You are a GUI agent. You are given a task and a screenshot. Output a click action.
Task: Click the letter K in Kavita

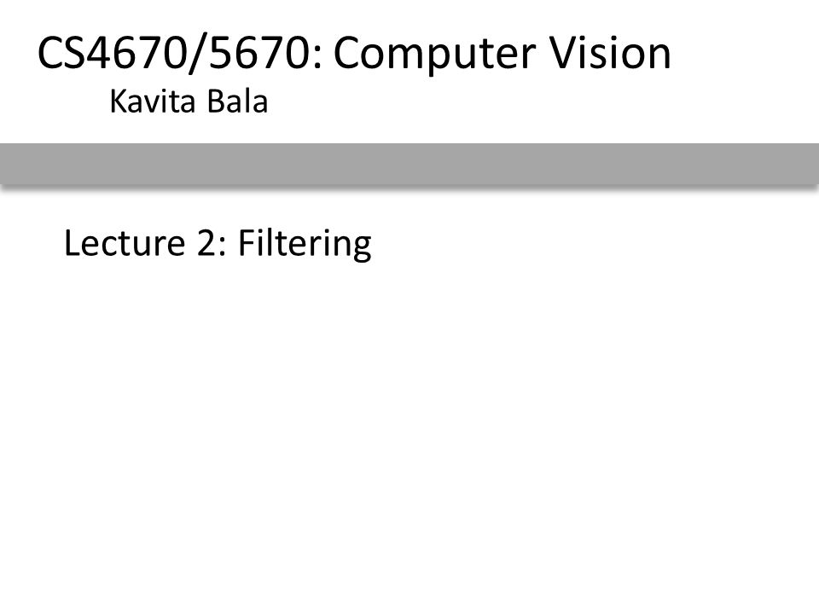(118, 101)
